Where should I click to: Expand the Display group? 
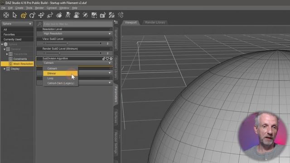click(x=5, y=69)
